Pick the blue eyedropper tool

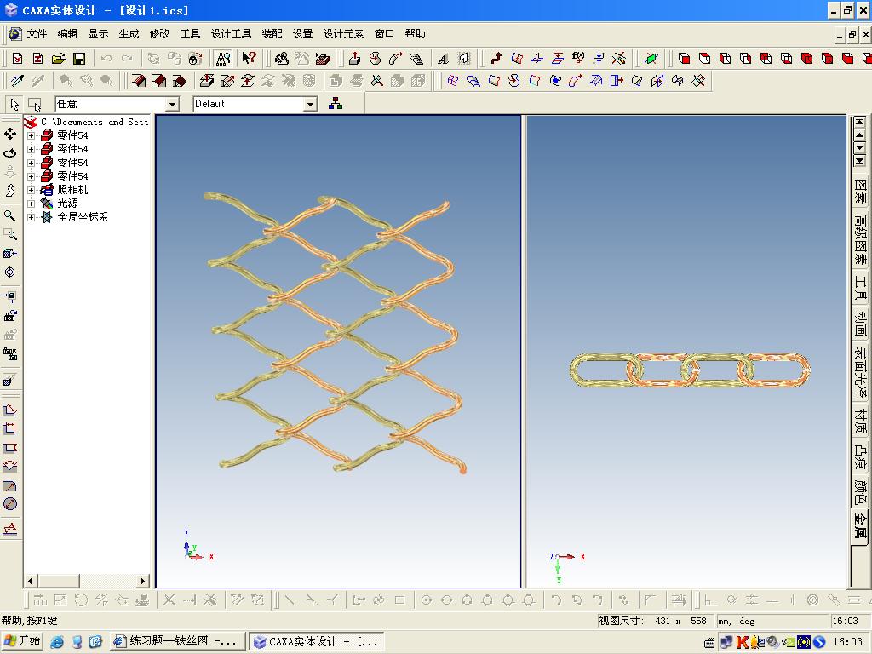17,81
